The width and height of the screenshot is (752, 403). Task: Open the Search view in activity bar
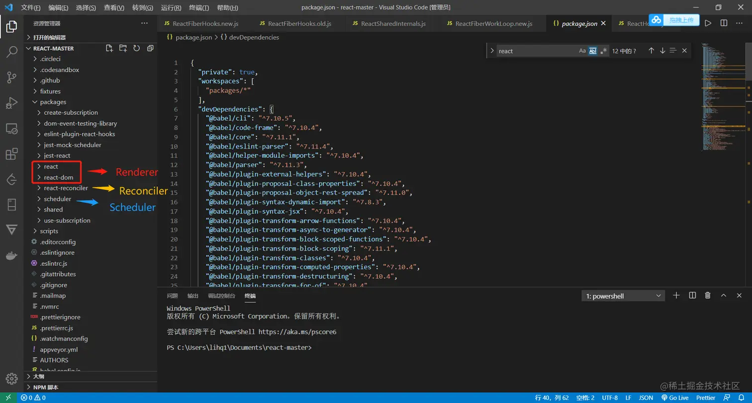[11, 52]
